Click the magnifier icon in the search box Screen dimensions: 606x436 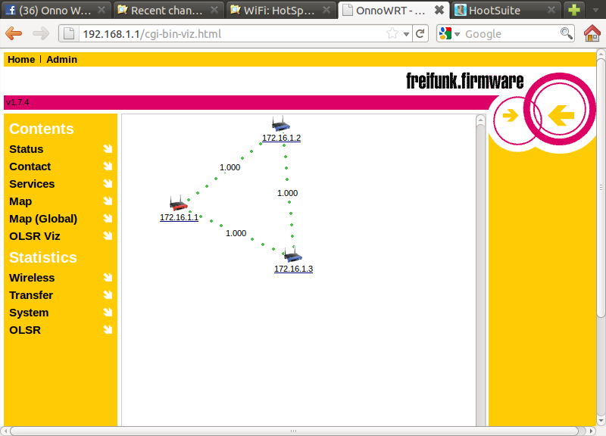[x=566, y=34]
